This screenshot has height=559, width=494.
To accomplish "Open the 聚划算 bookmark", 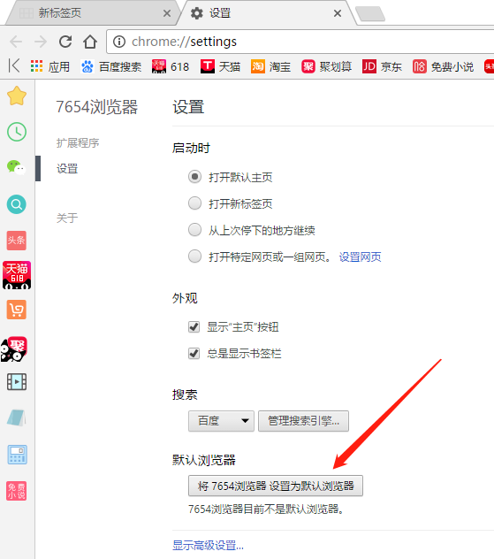I will 327,66.
